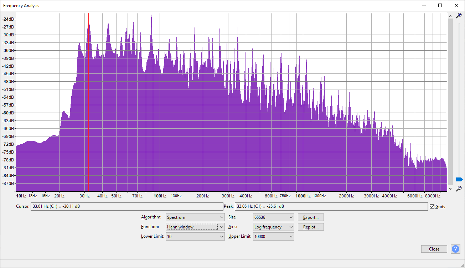Click the vertical scrollbar down arrow

click(450, 189)
